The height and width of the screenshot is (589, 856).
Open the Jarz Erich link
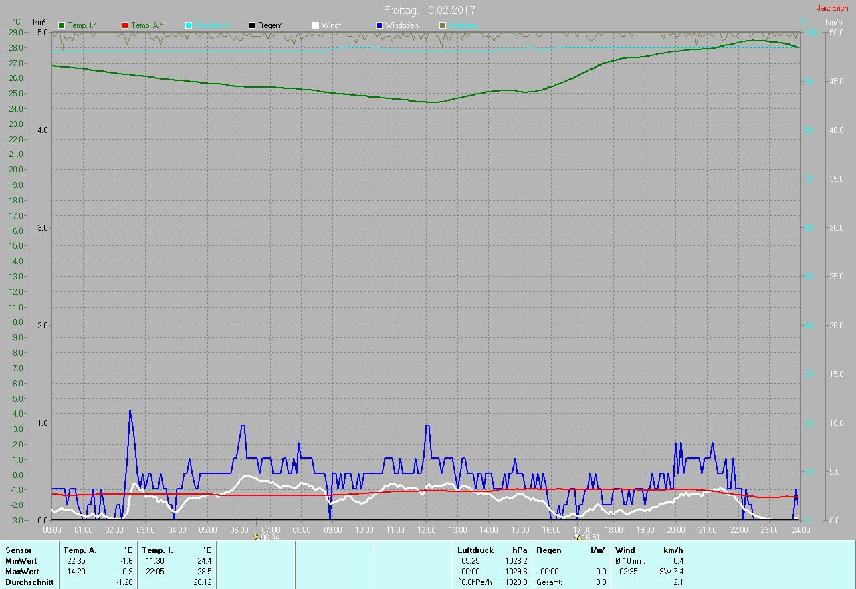[832, 8]
